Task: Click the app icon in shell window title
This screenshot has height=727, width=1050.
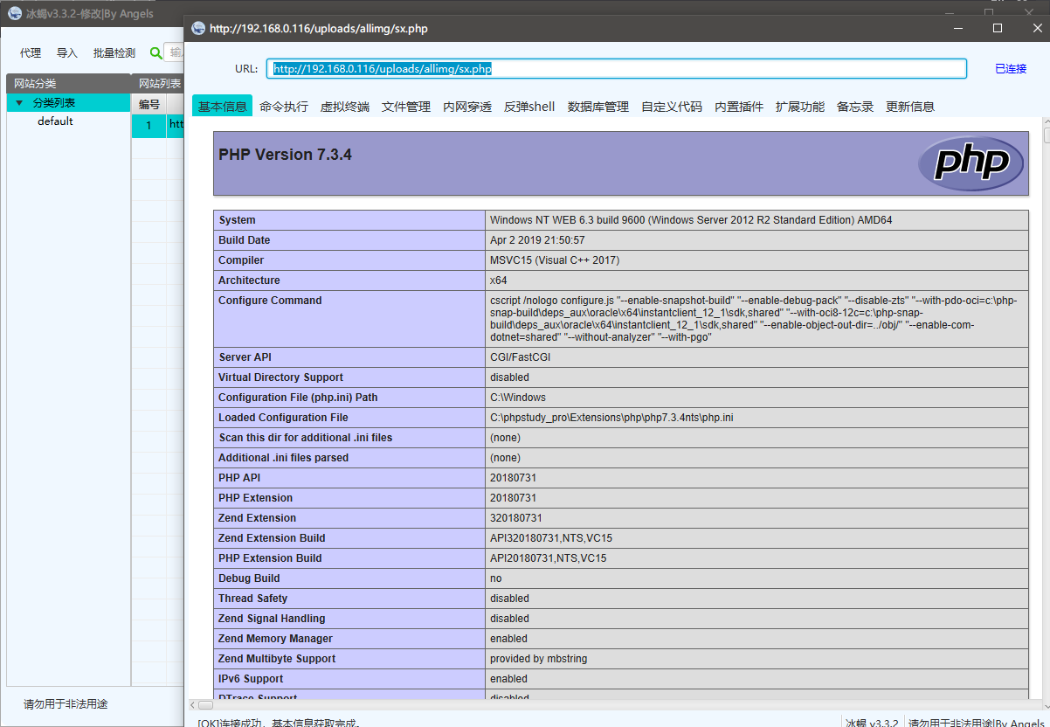Action: 198,28
